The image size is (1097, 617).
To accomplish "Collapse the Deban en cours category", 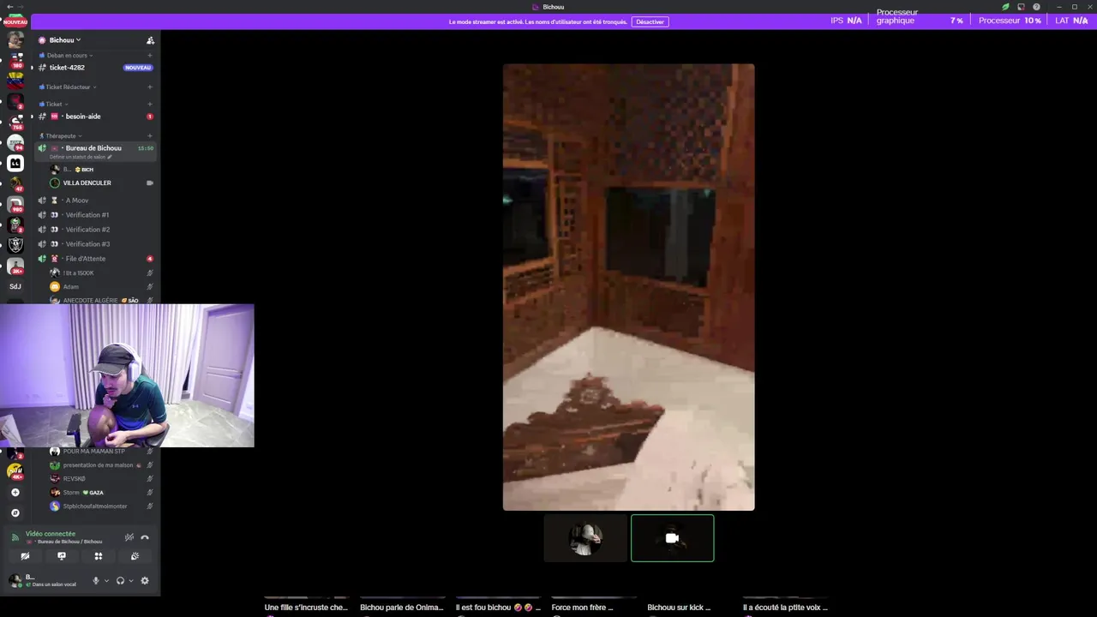I will coord(69,56).
